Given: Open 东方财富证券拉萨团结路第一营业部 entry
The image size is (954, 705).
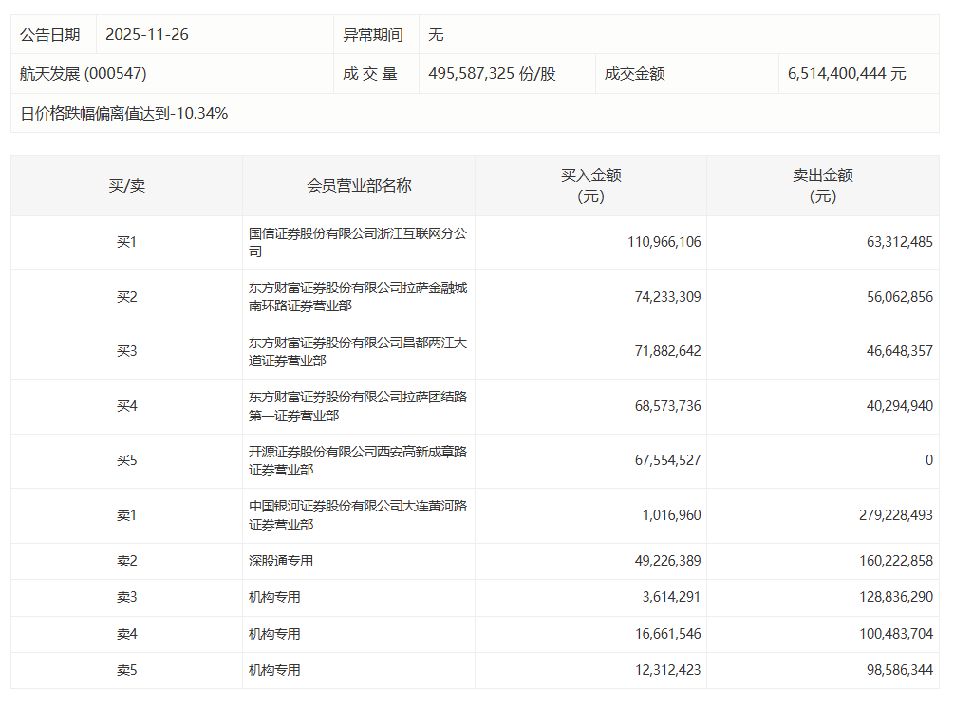Looking at the screenshot, I should click(357, 406).
